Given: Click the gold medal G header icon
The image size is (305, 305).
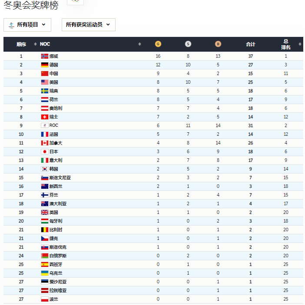Looking at the screenshot, I should [x=158, y=44].
